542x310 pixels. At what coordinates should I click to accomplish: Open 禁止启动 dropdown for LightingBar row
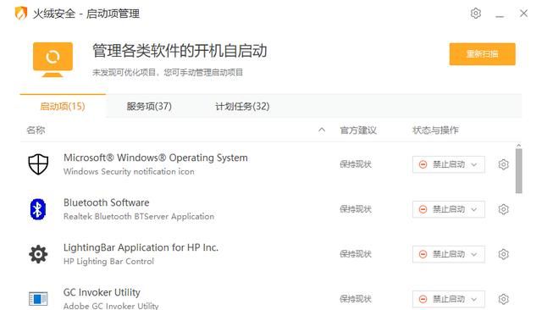[449, 254]
